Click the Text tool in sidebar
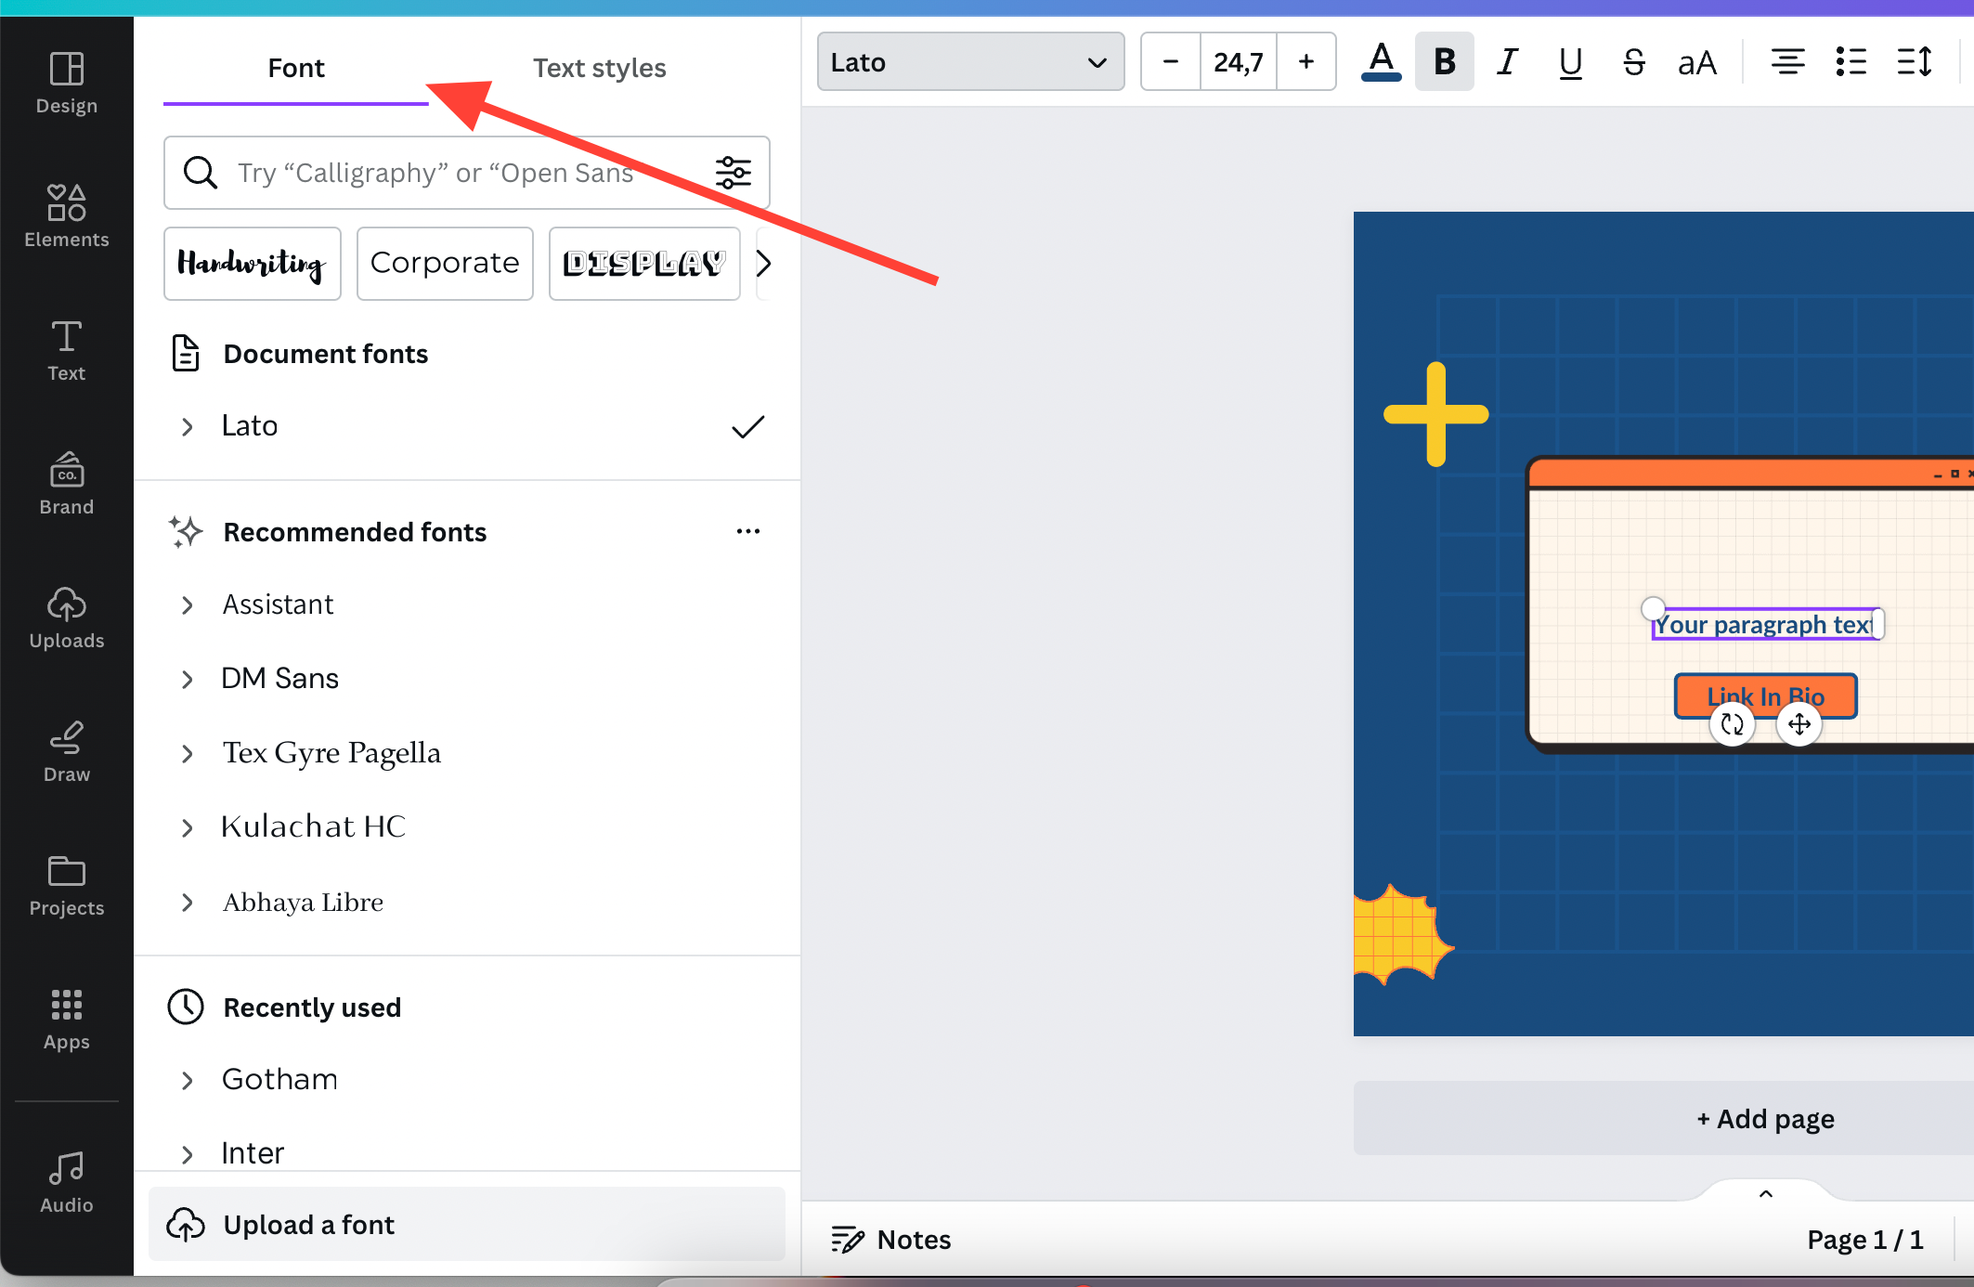The image size is (1974, 1287). [x=66, y=350]
